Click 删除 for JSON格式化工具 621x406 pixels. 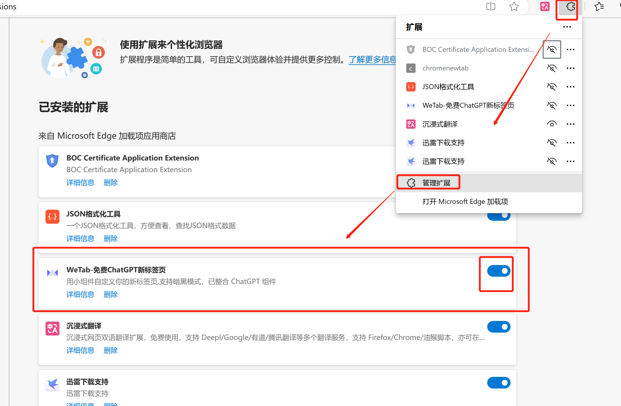[x=111, y=239]
